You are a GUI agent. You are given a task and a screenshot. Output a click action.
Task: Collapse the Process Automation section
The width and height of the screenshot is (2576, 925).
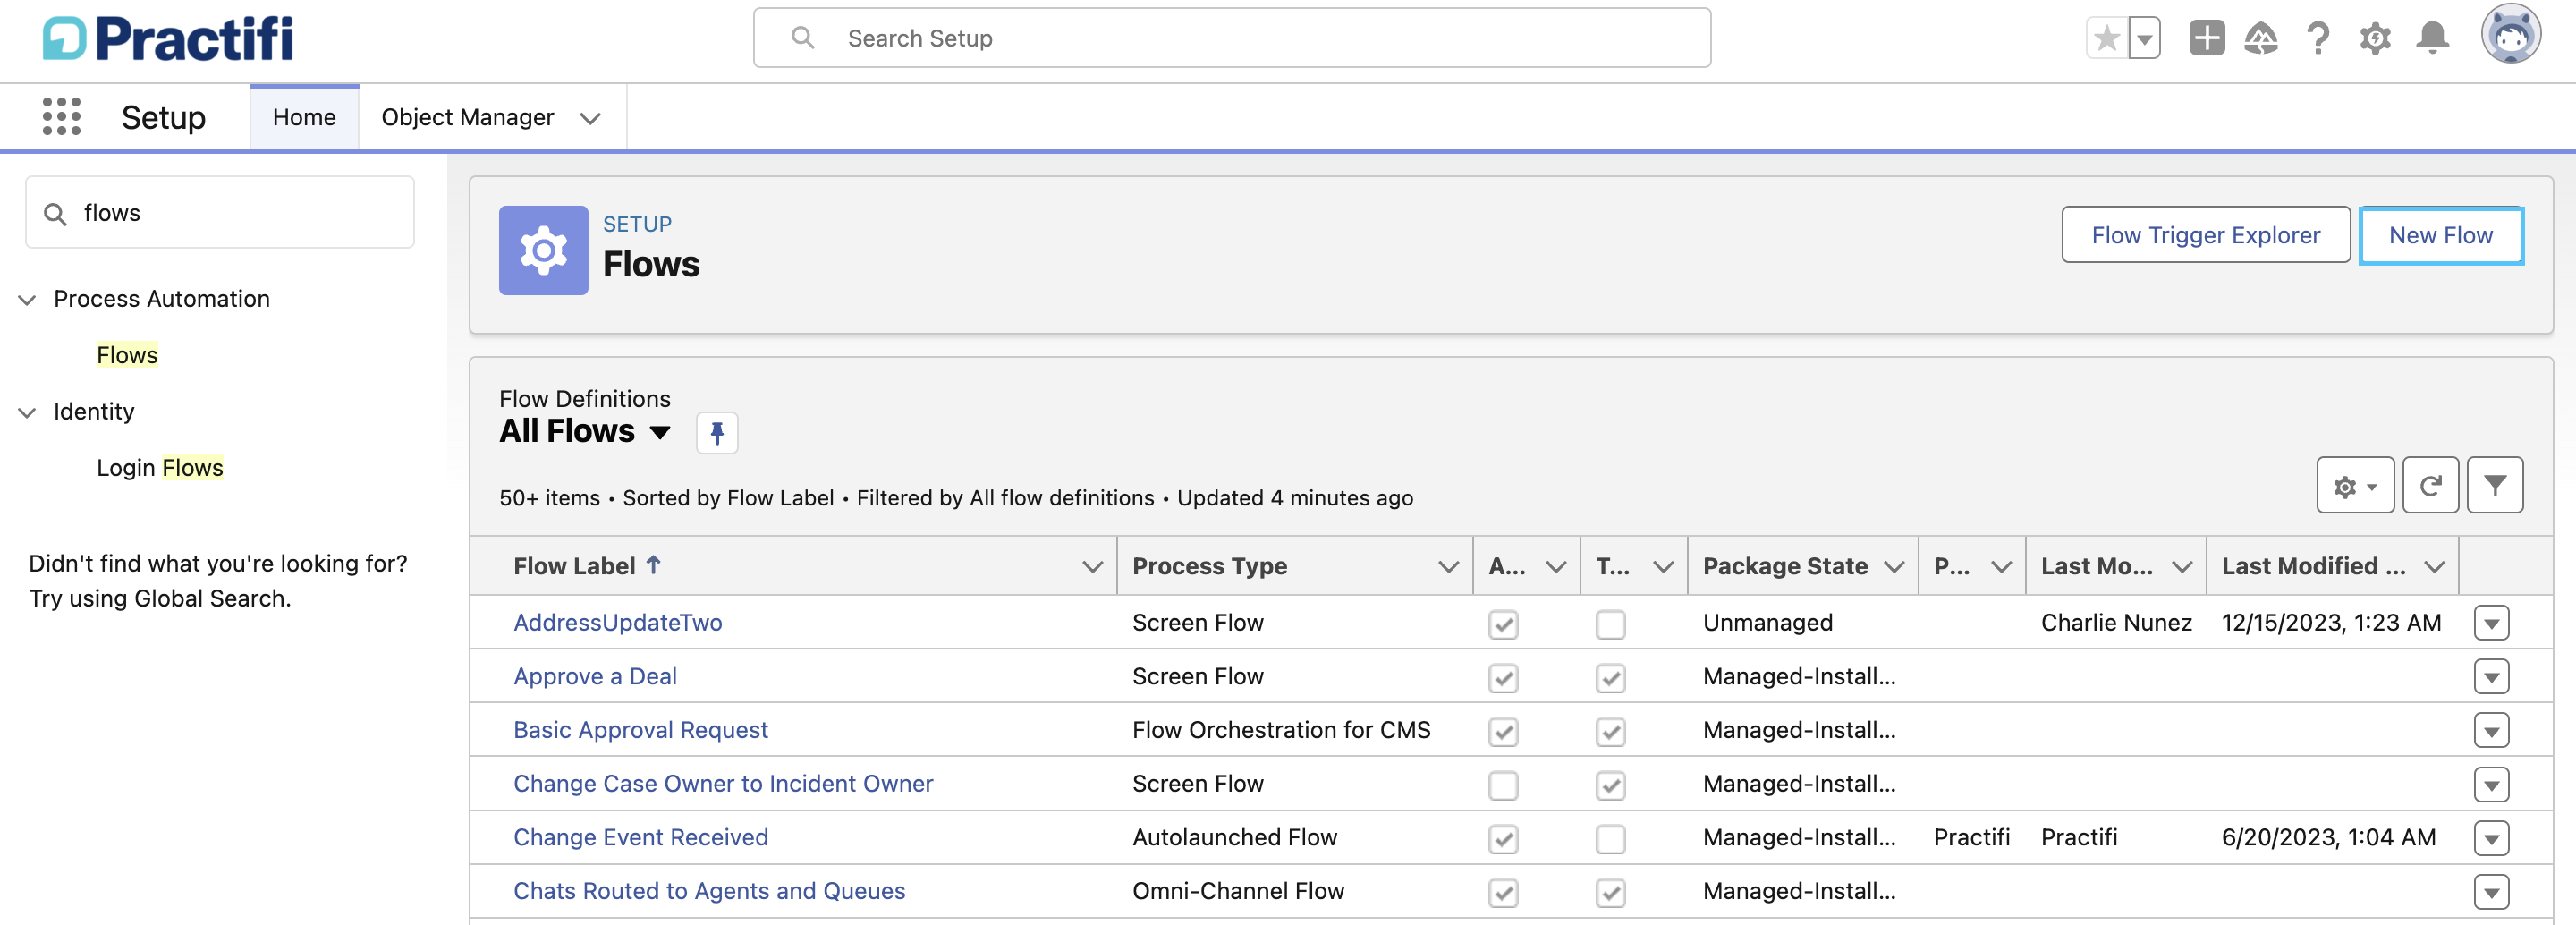(x=27, y=300)
